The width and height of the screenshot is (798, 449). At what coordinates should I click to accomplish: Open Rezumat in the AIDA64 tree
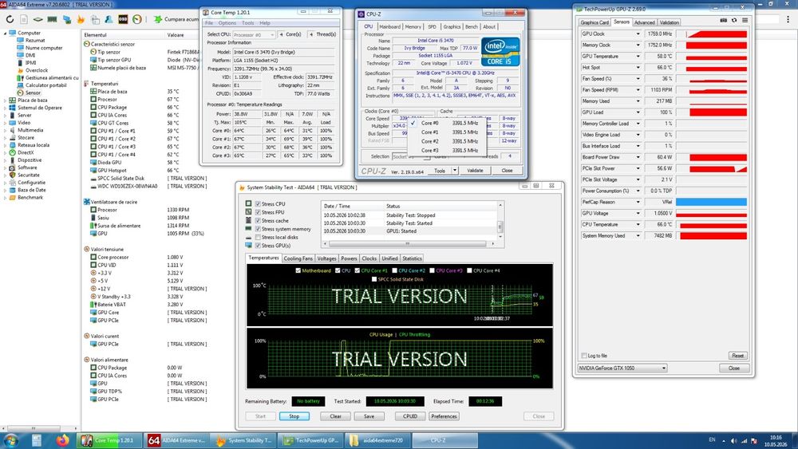click(34, 40)
